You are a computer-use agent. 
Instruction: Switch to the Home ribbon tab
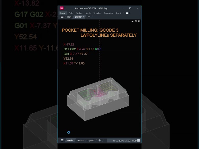63,13
